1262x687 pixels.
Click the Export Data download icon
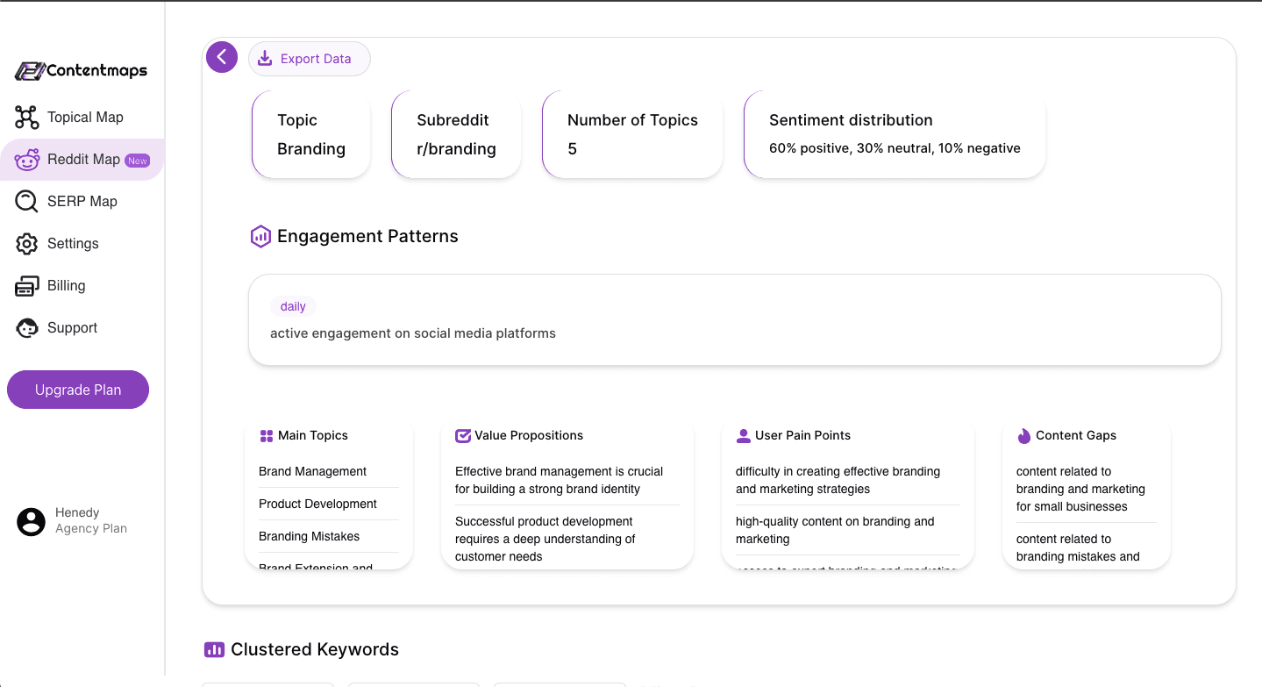265,59
